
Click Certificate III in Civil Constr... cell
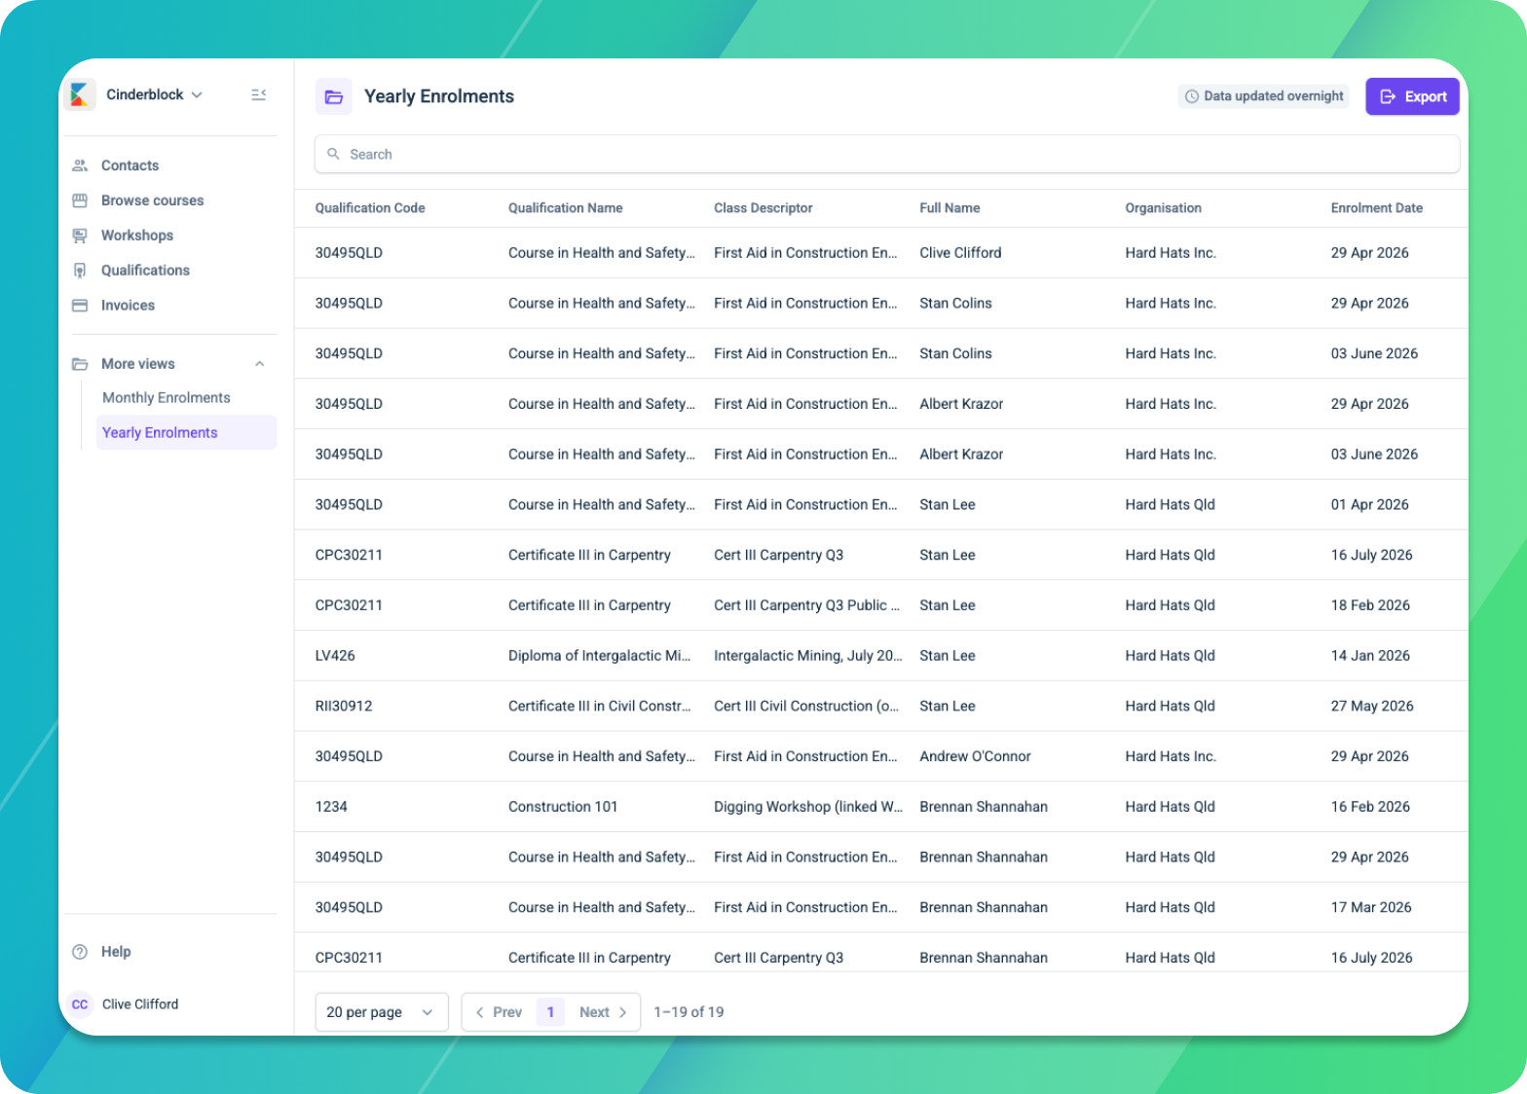599,707
